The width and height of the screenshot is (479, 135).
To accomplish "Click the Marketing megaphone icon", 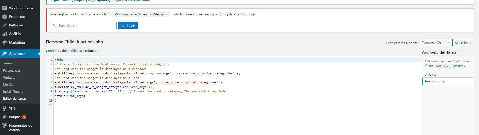I will point(5,42).
